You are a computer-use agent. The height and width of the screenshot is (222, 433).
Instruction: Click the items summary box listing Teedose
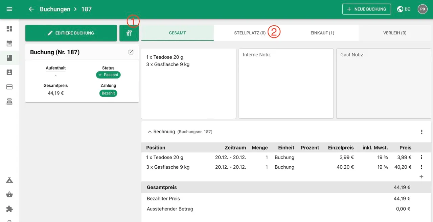click(x=189, y=84)
